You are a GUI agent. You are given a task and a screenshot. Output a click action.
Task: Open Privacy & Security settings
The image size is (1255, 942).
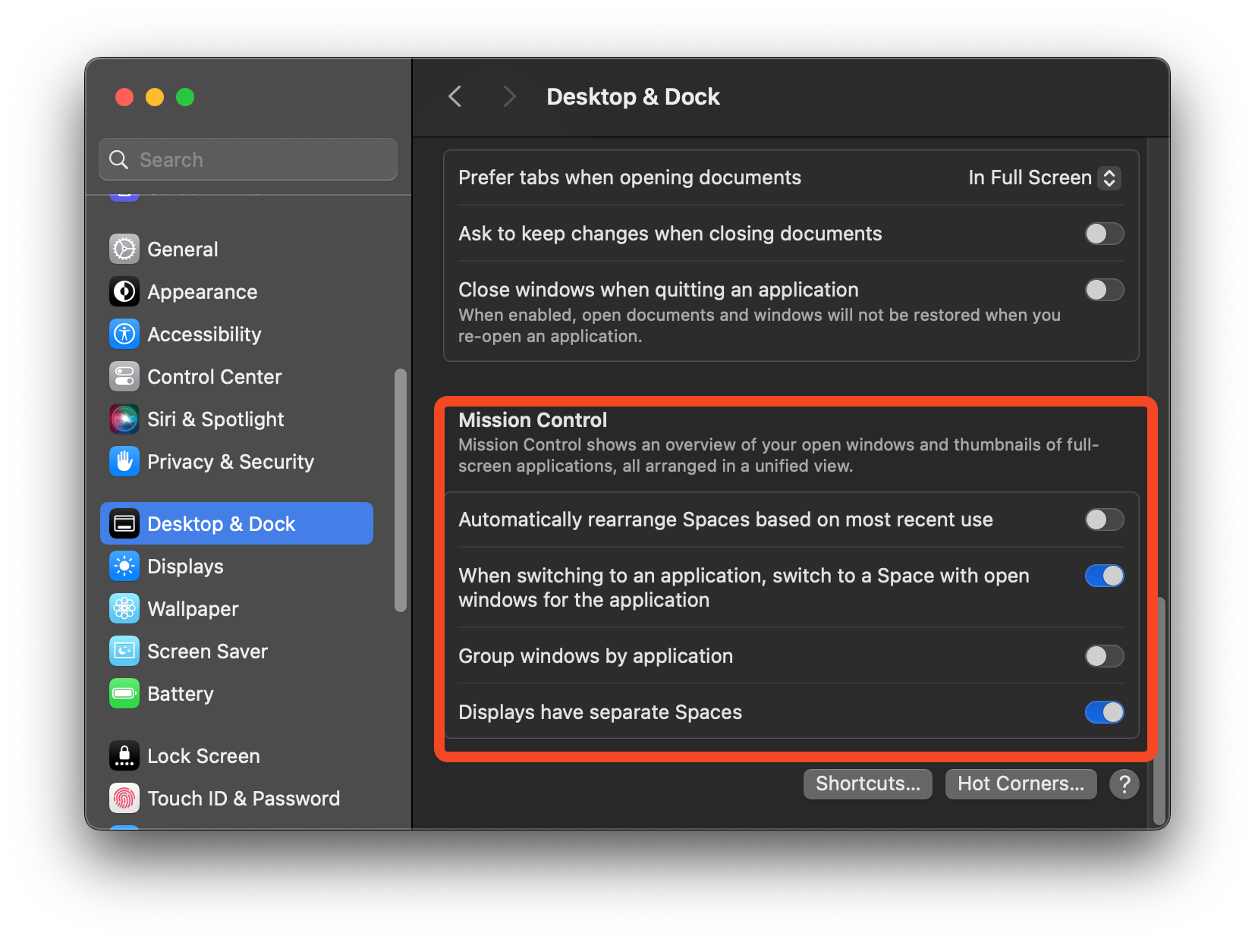[230, 461]
